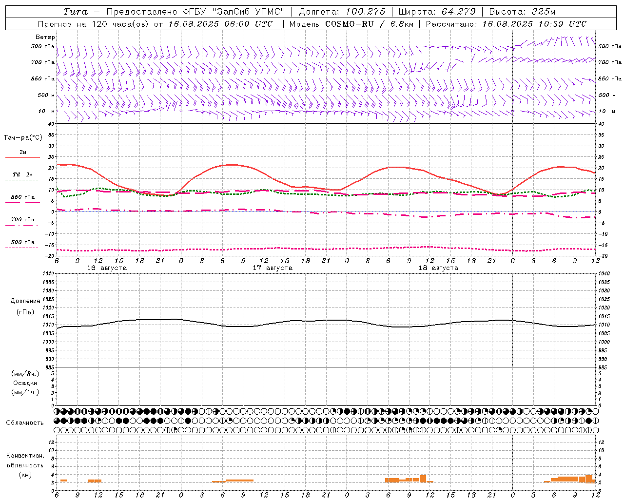Click "1020" on the right pressure axis

point(604,308)
